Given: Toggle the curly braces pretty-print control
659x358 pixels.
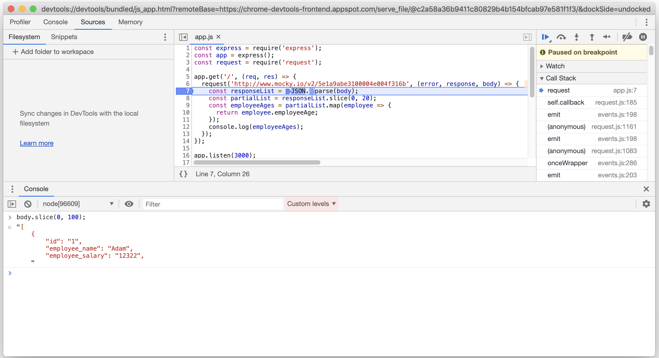Looking at the screenshot, I should coord(183,174).
